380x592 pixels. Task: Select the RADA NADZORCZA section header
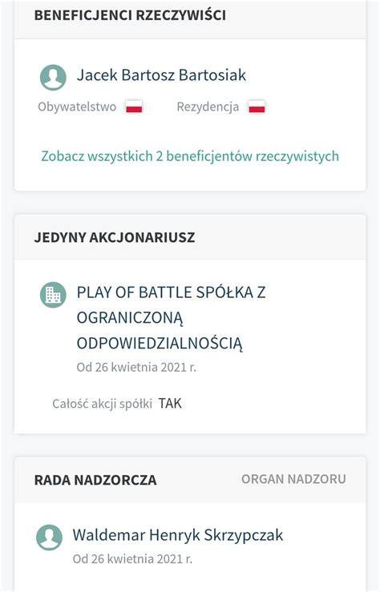[x=95, y=480]
